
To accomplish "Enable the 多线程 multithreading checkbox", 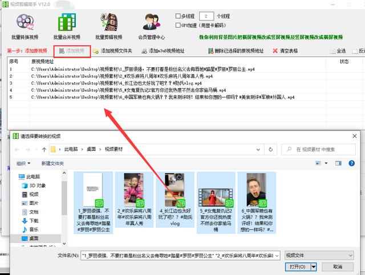I will tap(179, 16).
